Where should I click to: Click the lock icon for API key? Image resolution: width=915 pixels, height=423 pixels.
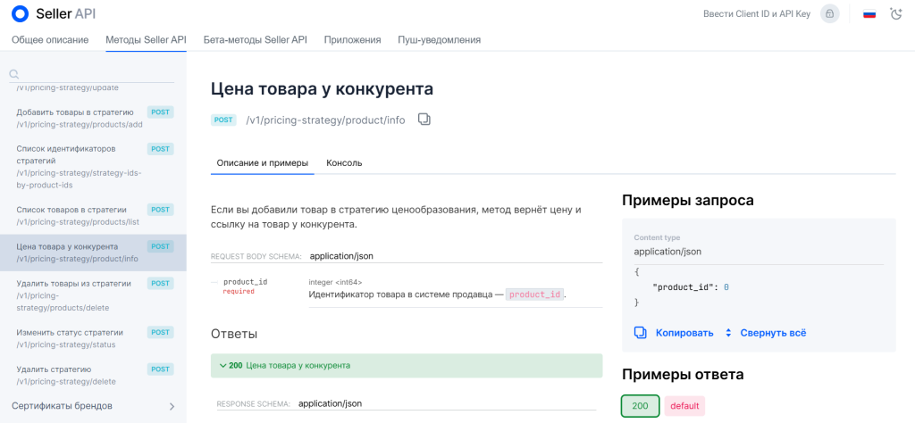830,13
